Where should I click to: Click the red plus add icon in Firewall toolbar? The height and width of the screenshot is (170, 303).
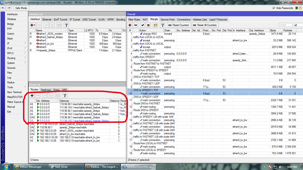[131, 25]
